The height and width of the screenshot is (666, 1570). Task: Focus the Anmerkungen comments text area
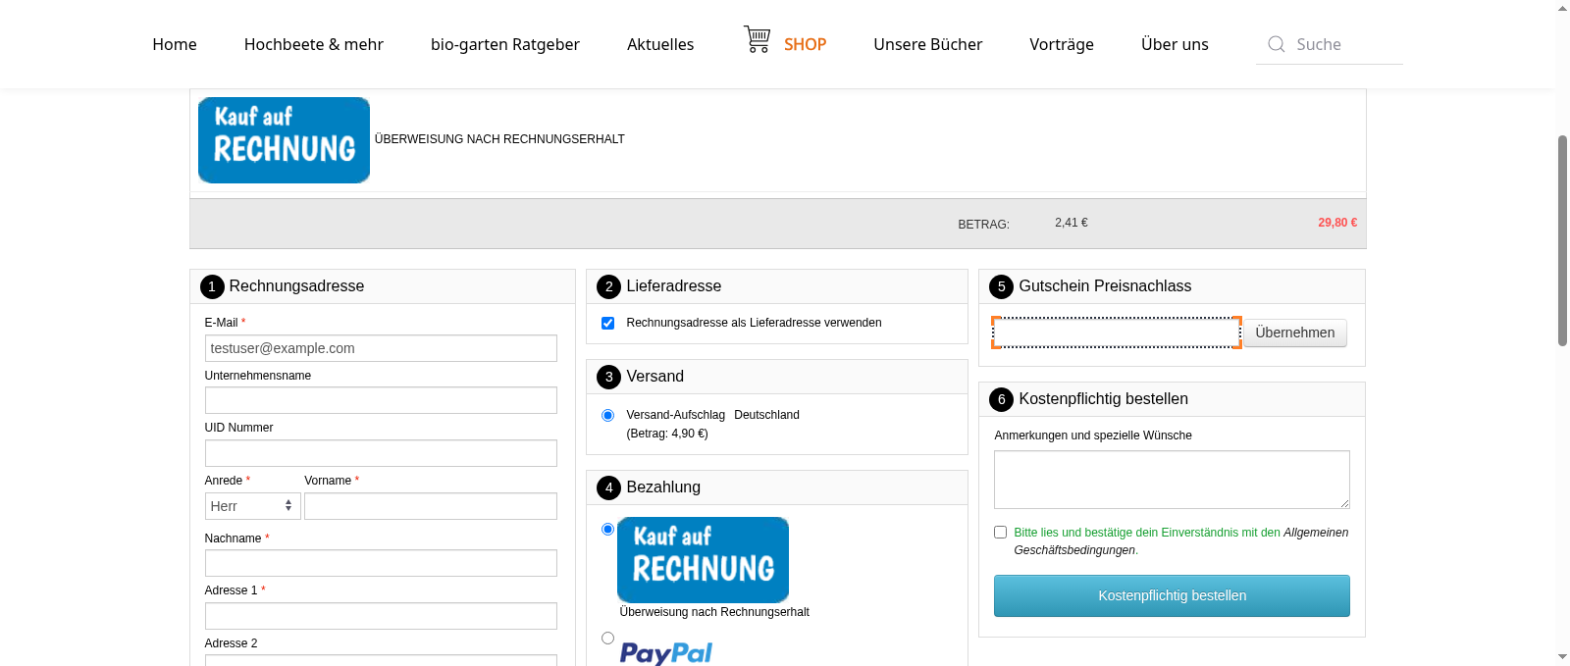tap(1172, 480)
